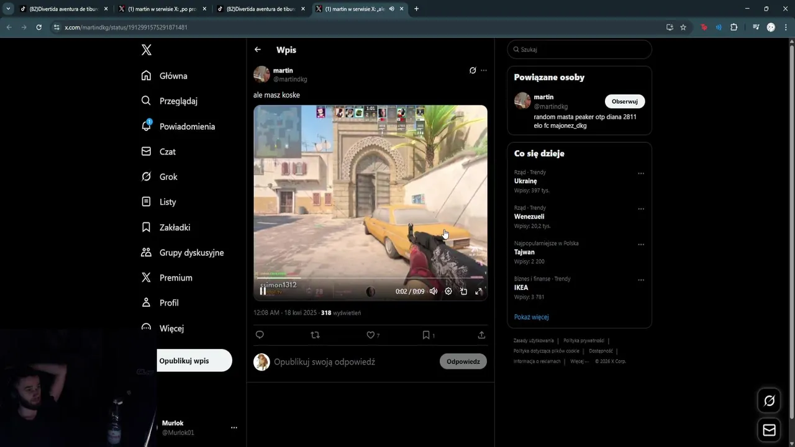Open the Wenezueli trend
795x447 pixels.
pyautogui.click(x=529, y=217)
